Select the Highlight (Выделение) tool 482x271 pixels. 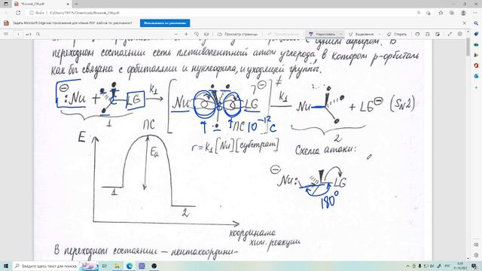[x=361, y=34]
